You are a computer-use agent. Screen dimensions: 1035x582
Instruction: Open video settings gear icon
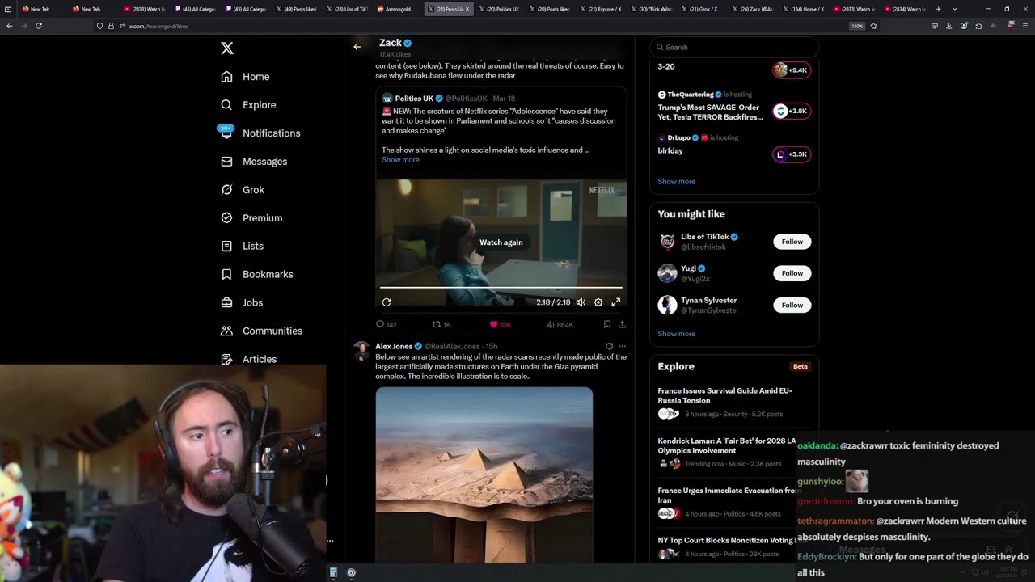598,302
